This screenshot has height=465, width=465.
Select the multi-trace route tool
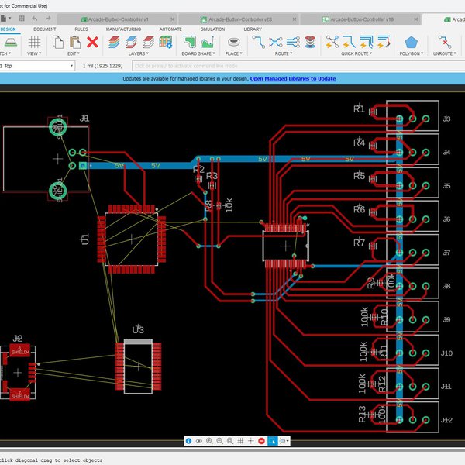click(293, 42)
